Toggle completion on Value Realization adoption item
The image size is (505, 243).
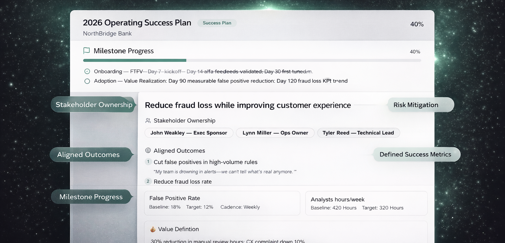87,81
